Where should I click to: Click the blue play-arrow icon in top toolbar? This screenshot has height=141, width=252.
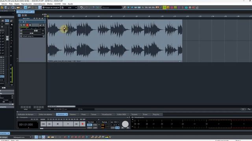coord(128,7)
